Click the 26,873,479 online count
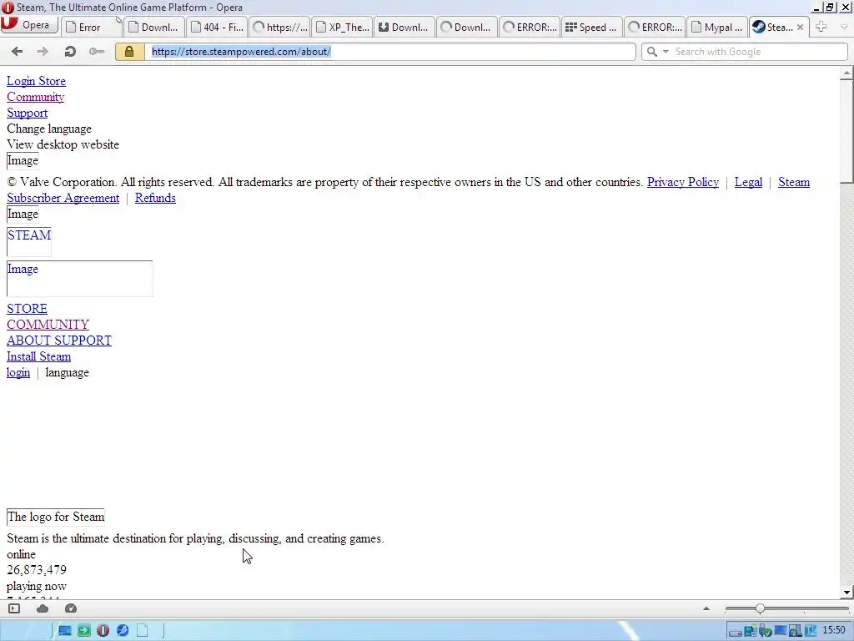The height and width of the screenshot is (641, 854). (37, 570)
